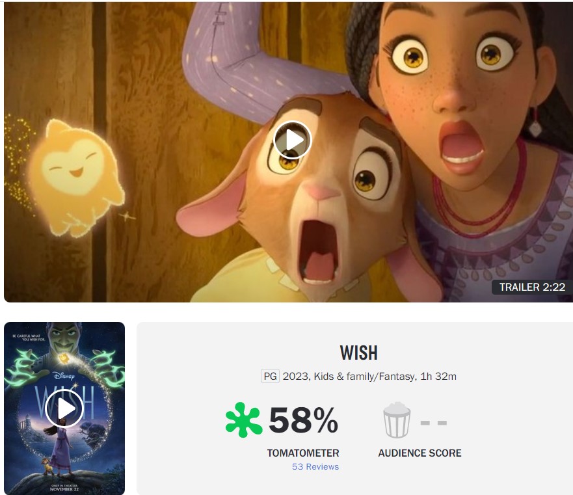Click the Disney logo on the poster
The image size is (573, 495).
pos(64,376)
